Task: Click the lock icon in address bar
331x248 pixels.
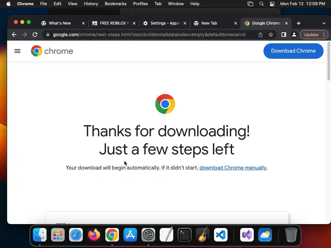Action: [48, 35]
